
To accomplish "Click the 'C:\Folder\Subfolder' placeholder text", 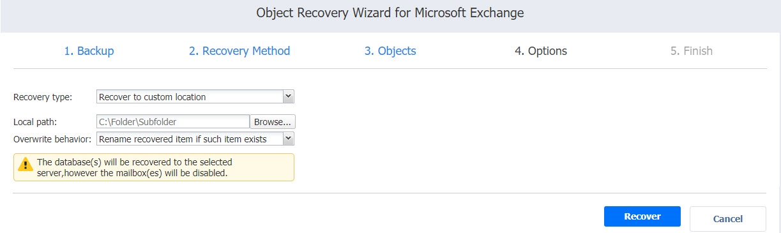I will [137, 121].
